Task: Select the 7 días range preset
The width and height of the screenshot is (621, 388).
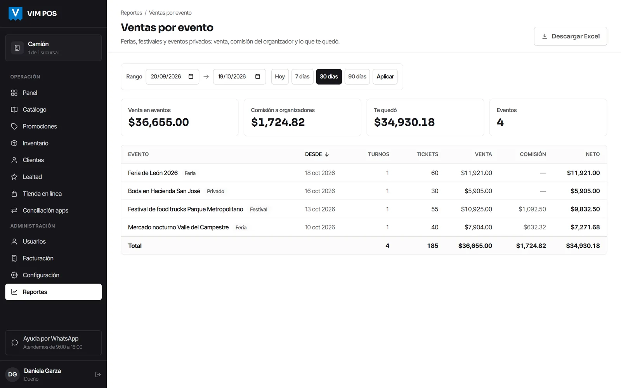Action: (x=302, y=76)
